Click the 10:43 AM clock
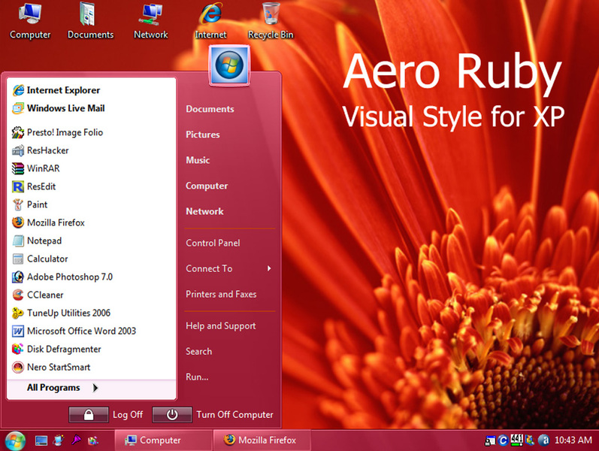The width and height of the screenshot is (599, 451). [x=573, y=440]
